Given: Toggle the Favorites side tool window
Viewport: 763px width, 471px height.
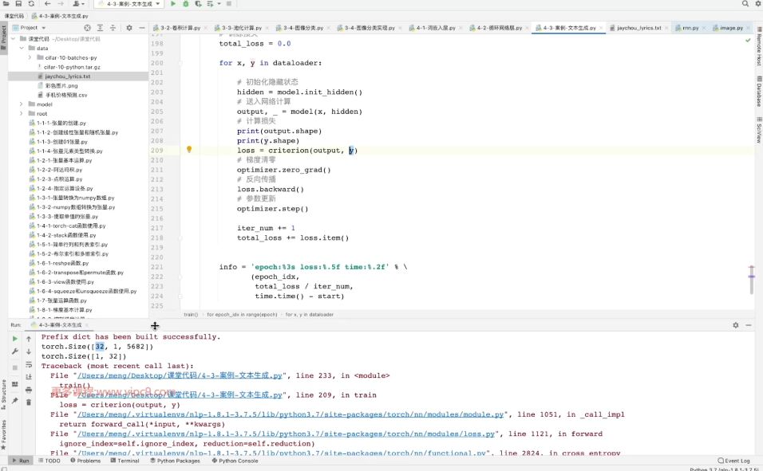Looking at the screenshot, I should pyautogui.click(x=3, y=431).
